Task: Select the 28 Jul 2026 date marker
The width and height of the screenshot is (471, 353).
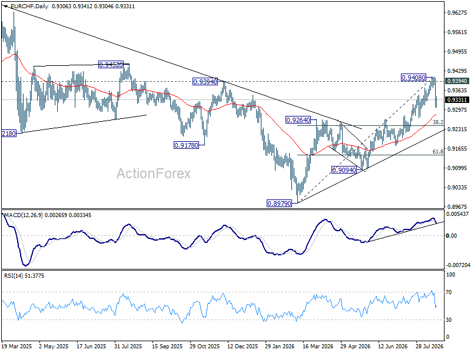Action: [430, 346]
